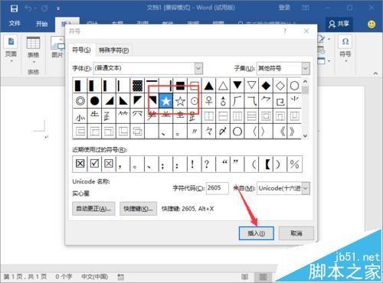Select the hollow circle in first row

coord(294,86)
